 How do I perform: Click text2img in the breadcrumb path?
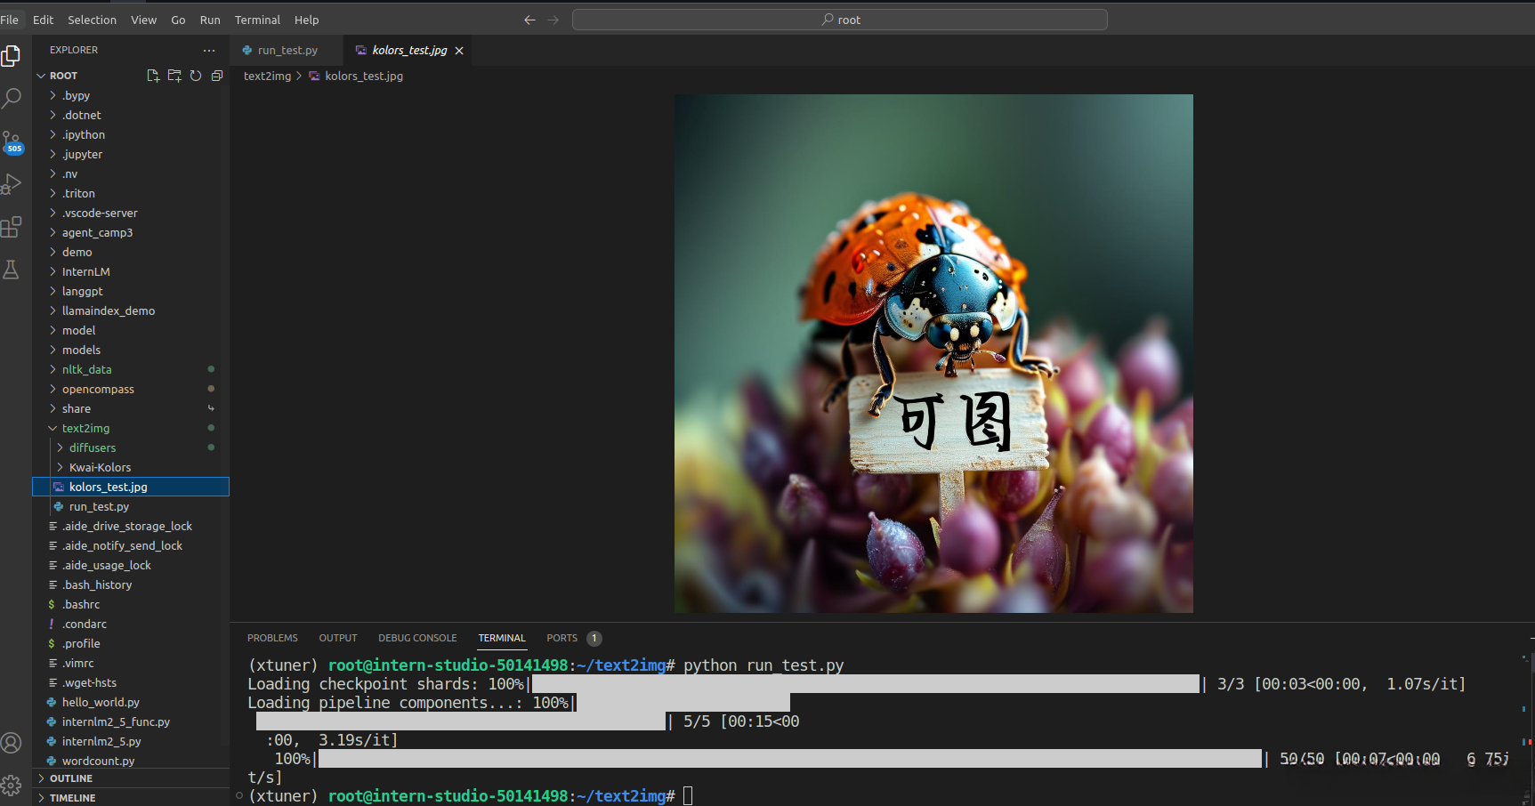click(x=267, y=77)
